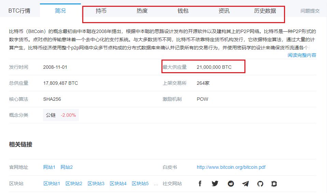The height and width of the screenshot is (193, 327).
Task: Open the 区块站4 explorer link
Action: (118, 183)
